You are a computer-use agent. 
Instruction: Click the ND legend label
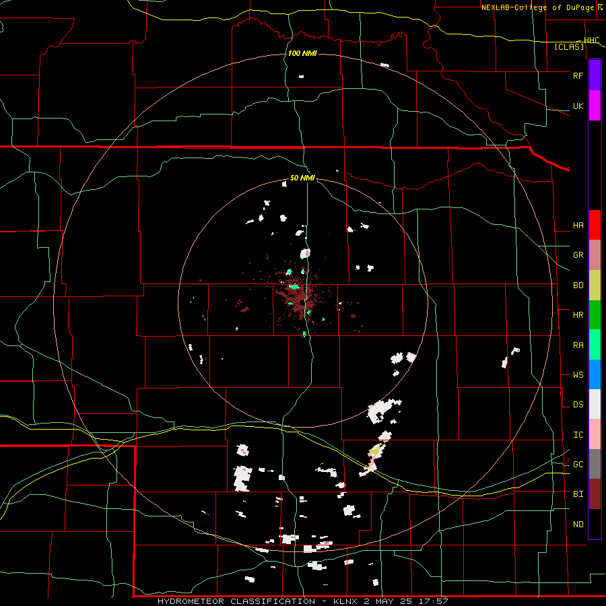578,525
